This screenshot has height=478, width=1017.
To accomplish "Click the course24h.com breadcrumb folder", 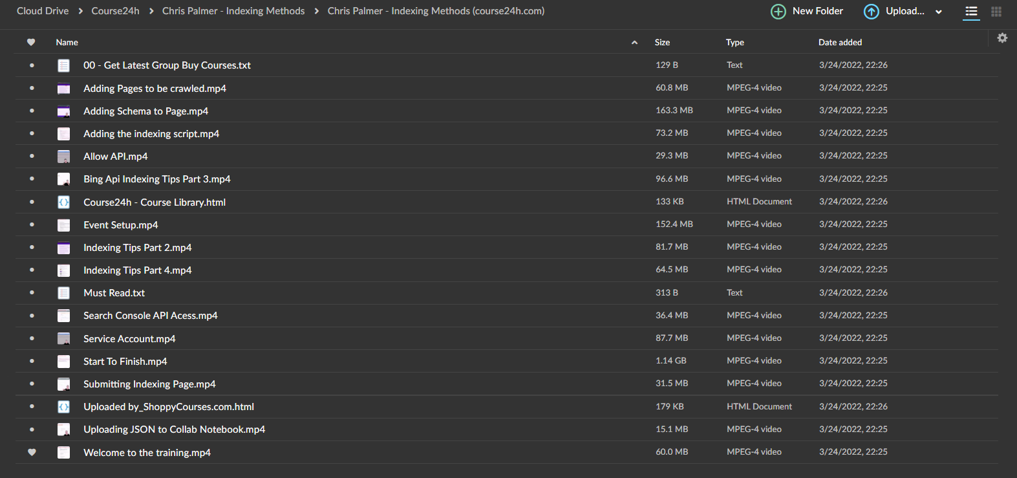I will (x=436, y=11).
